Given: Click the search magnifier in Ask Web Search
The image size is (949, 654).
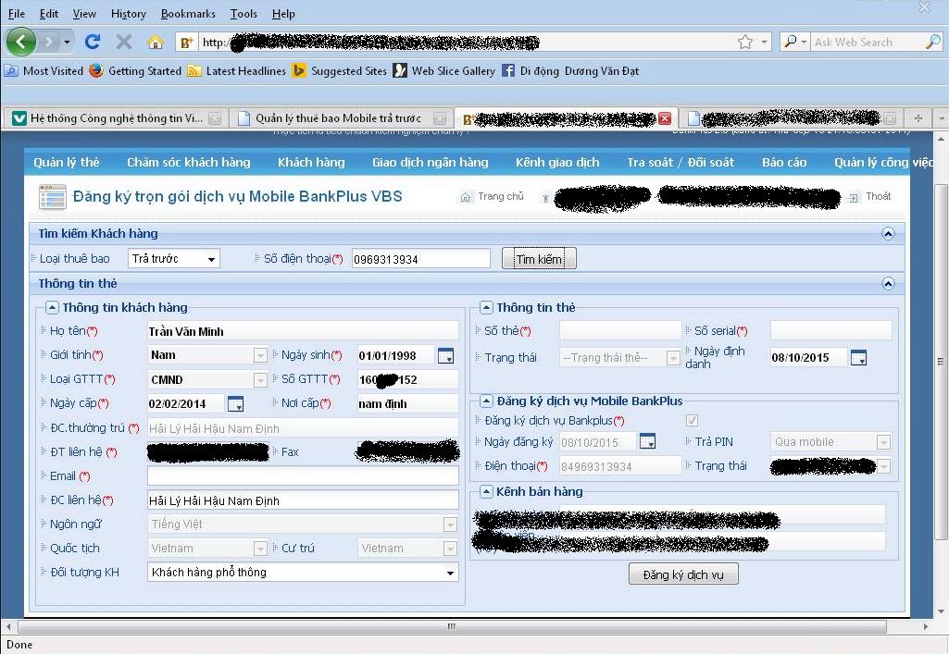Looking at the screenshot, I should (932, 42).
